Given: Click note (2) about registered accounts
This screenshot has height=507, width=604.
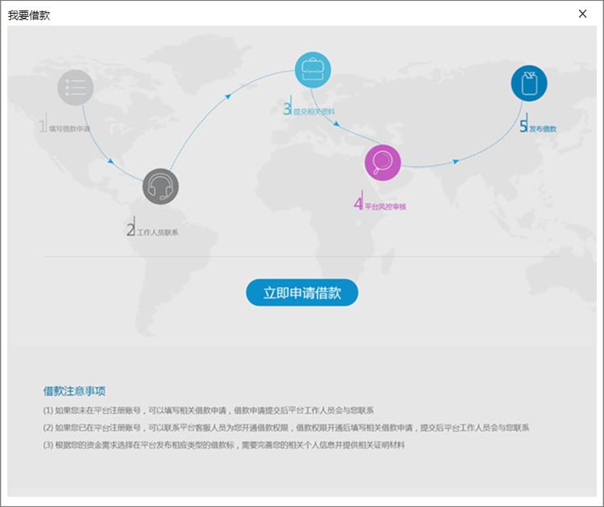Looking at the screenshot, I should click(286, 428).
